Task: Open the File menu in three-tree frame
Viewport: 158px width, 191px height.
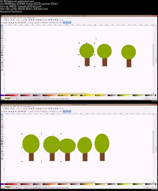Action: pos(2,18)
